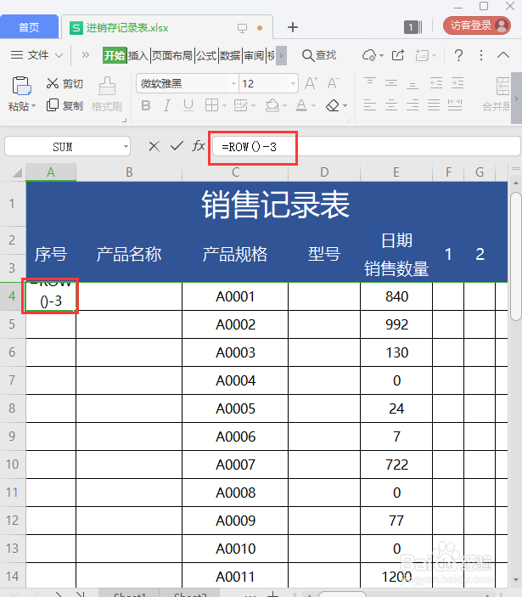The image size is (522, 597).
Task: Open the more options vertical dots
Action: click(481, 55)
